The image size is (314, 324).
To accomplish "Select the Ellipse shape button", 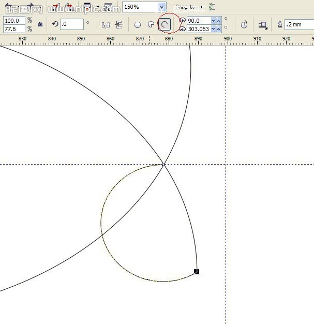I will pos(138,25).
